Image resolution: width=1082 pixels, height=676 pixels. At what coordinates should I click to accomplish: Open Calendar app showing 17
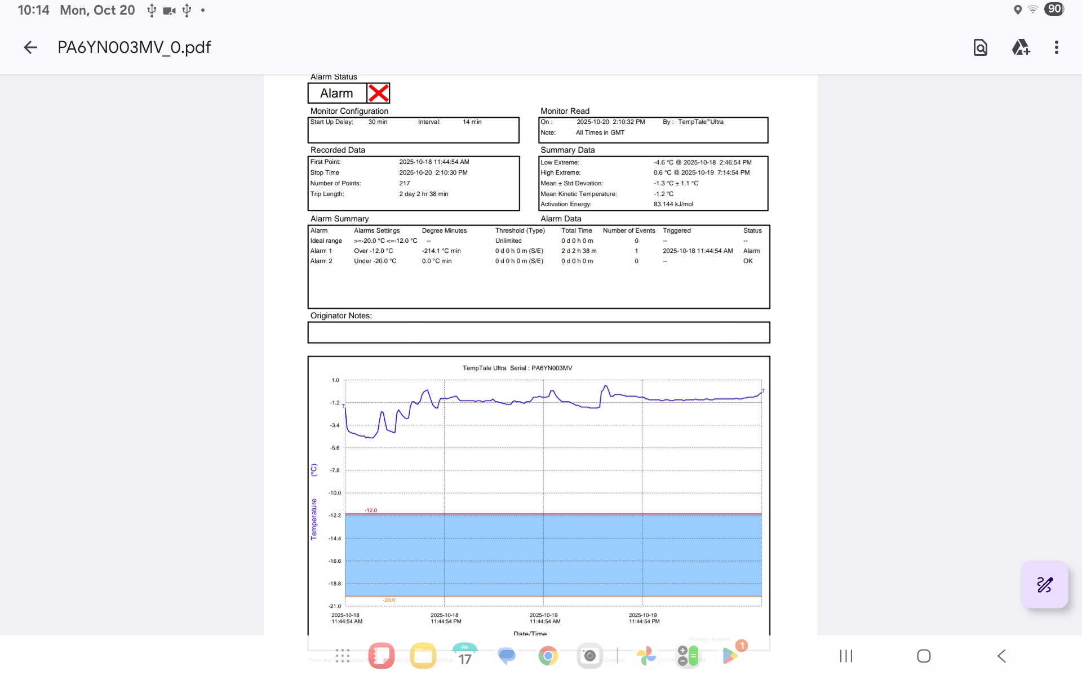pyautogui.click(x=465, y=656)
